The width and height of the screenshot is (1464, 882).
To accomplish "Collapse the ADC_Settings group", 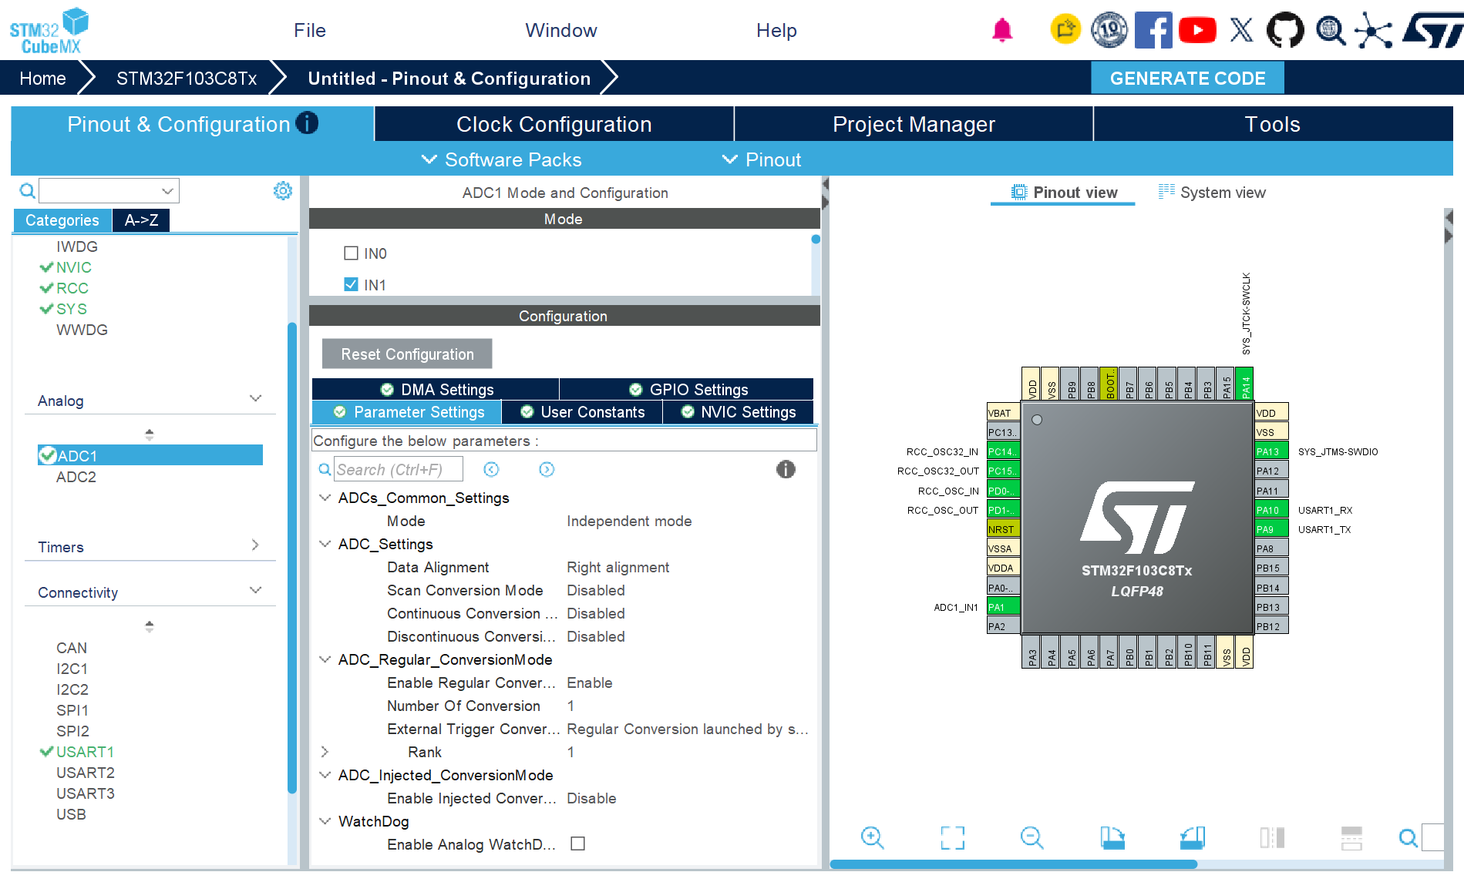I will pos(325,544).
